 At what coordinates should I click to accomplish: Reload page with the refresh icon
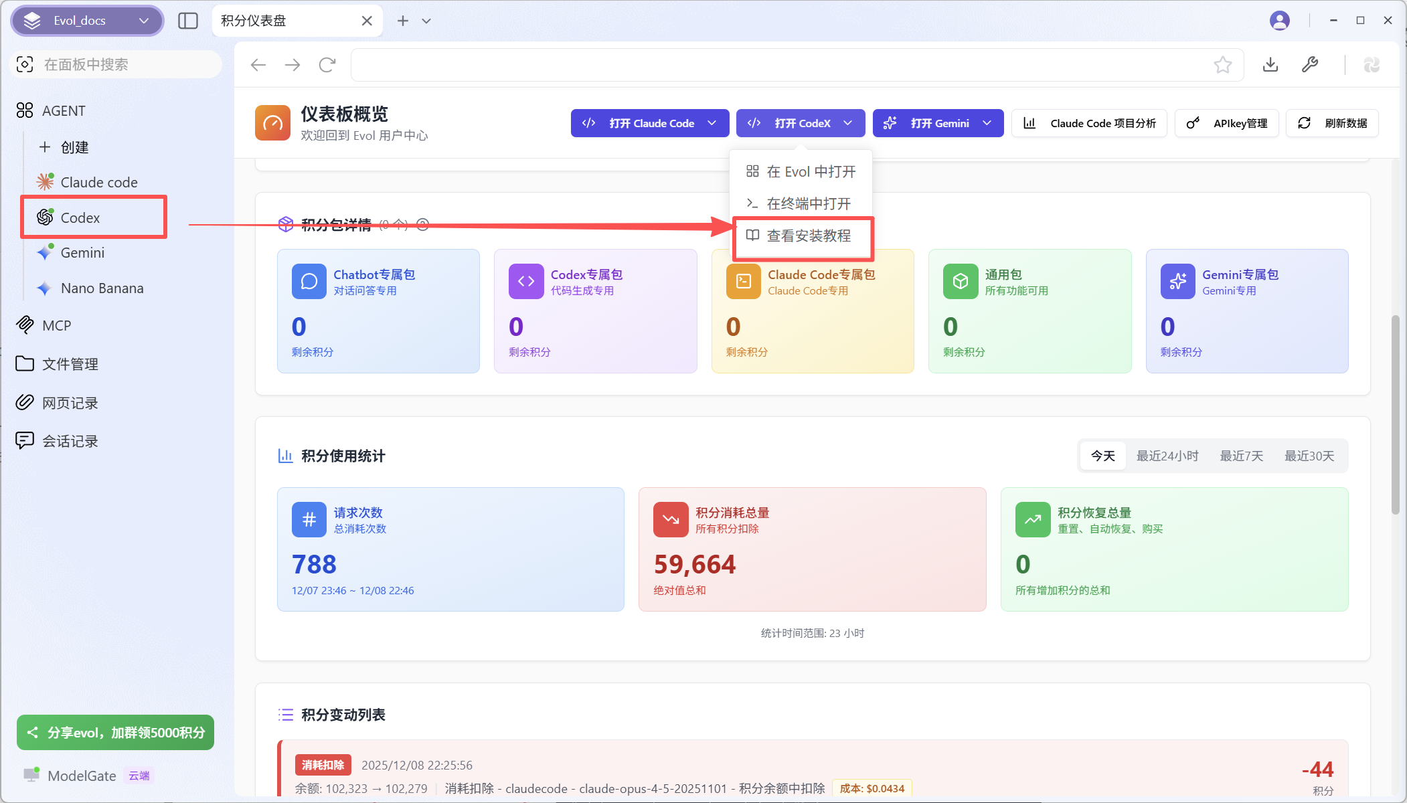[x=327, y=65]
